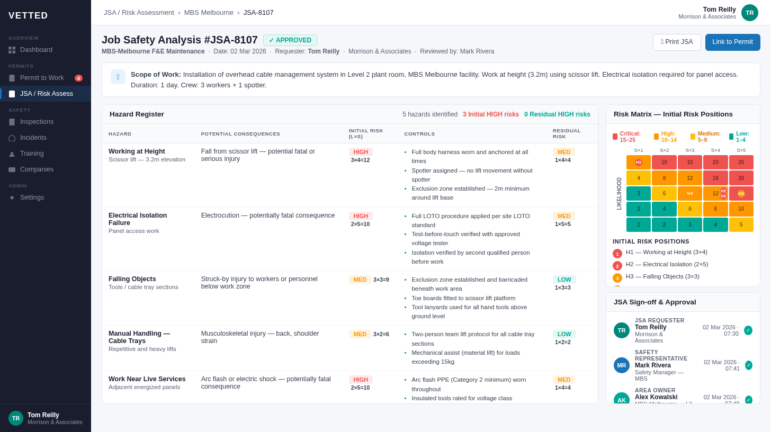Toggle Alex Kowalski's sign-off checkmark

click(x=748, y=399)
